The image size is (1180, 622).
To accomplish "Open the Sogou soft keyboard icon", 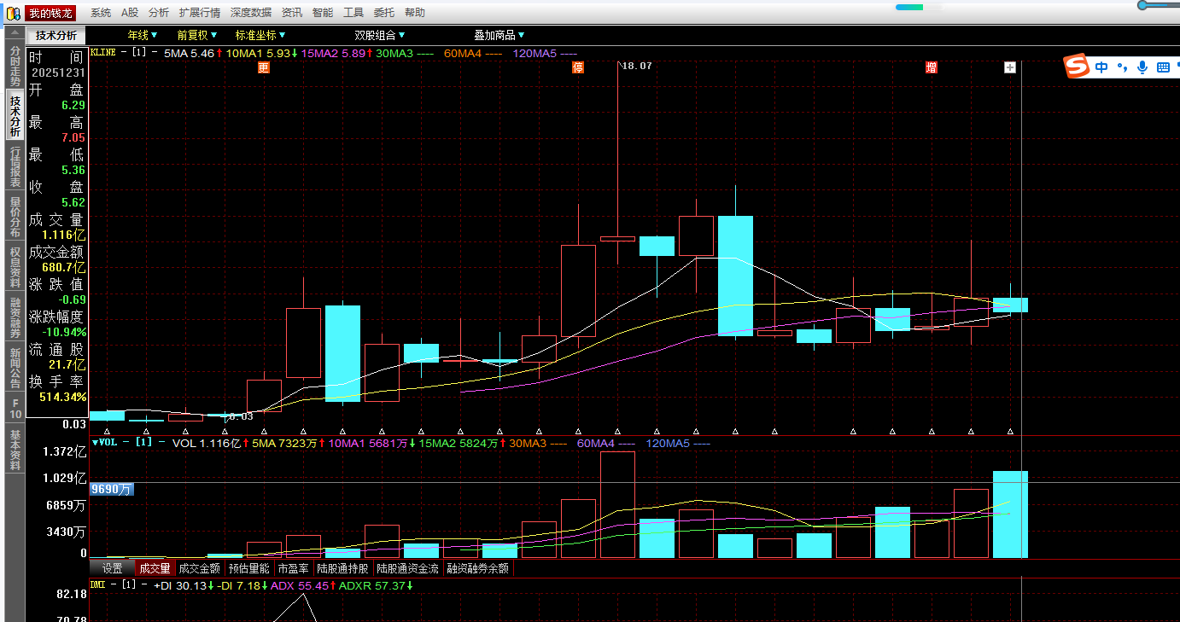I will [x=1162, y=67].
